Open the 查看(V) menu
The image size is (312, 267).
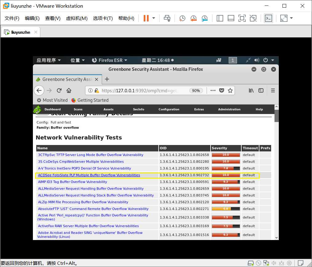[53, 18]
